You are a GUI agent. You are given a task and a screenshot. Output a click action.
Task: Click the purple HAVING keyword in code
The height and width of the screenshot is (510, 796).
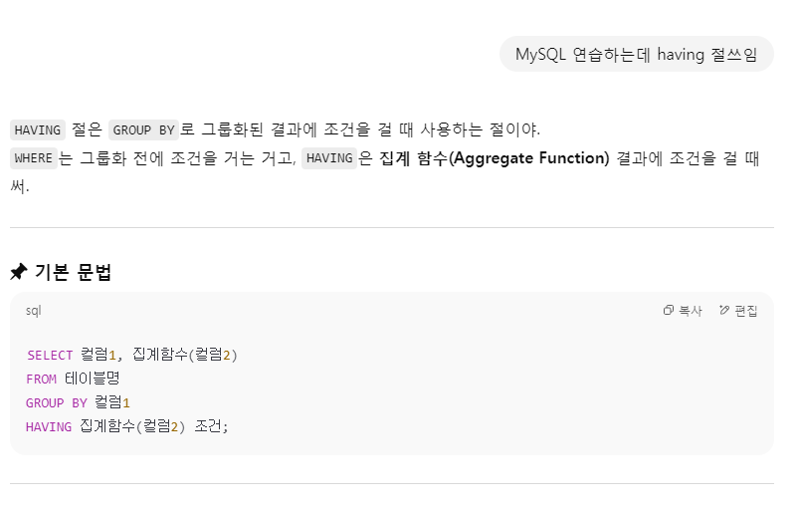tap(49, 426)
